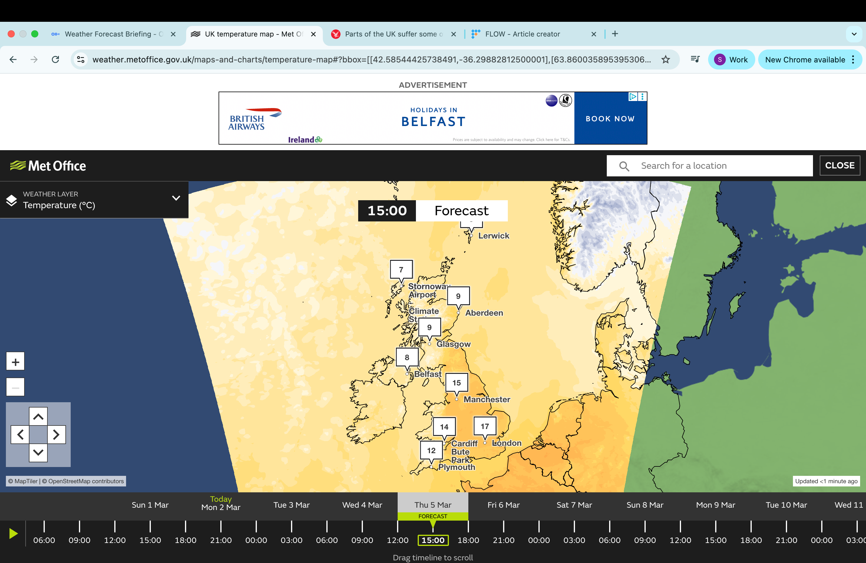Screen dimensions: 866x563
Task: Switch to FLOW - Article creator tab
Action: point(522,34)
